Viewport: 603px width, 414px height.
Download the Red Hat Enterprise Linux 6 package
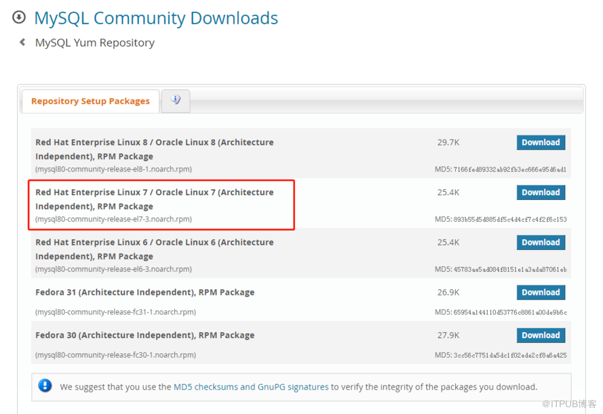tap(541, 243)
